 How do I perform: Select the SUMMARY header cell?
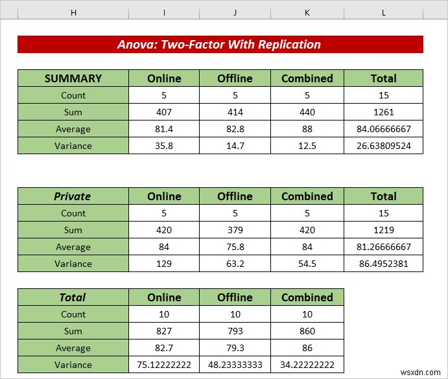pos(73,78)
